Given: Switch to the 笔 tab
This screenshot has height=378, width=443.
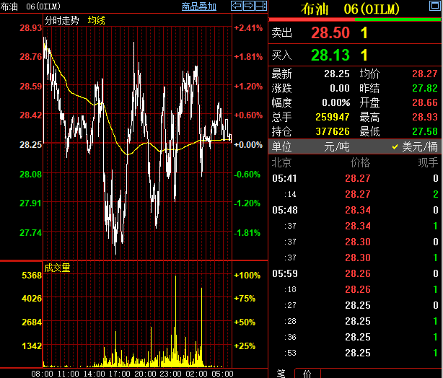Looking at the screenshot, I should click(x=281, y=374).
